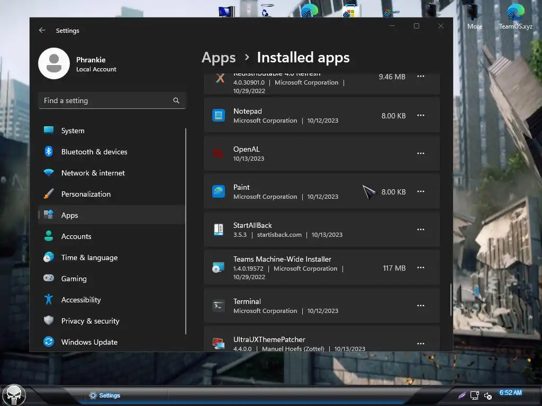Viewport: 542px width, 406px height.
Task: Select the Apps sidebar item
Action: [112, 215]
